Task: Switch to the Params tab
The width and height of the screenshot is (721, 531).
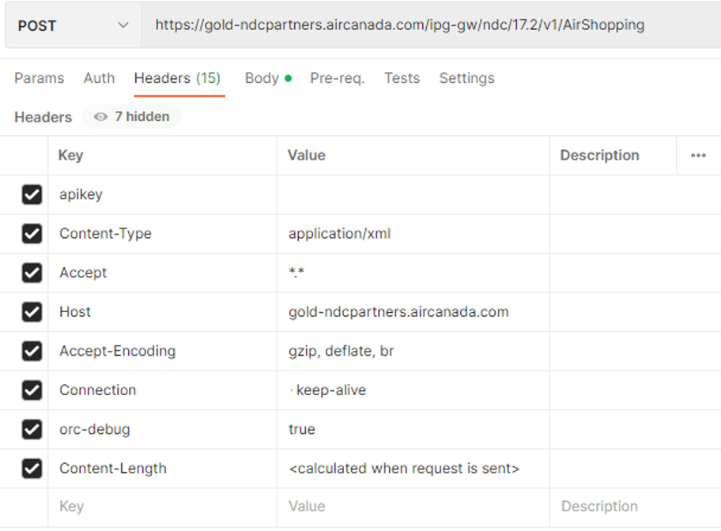Action: tap(39, 78)
